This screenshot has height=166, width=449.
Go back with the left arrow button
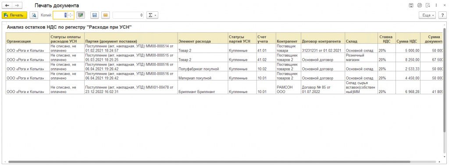coord(7,5)
